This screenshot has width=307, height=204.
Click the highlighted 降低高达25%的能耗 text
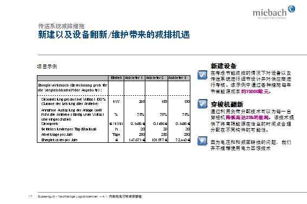click(247, 117)
